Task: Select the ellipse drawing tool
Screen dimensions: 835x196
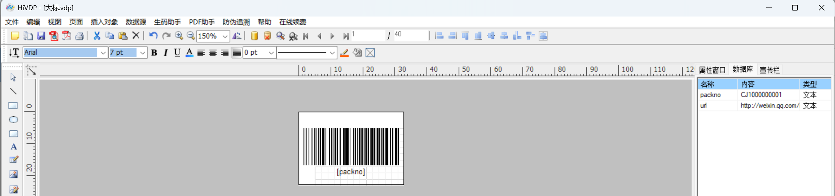Action: point(13,120)
